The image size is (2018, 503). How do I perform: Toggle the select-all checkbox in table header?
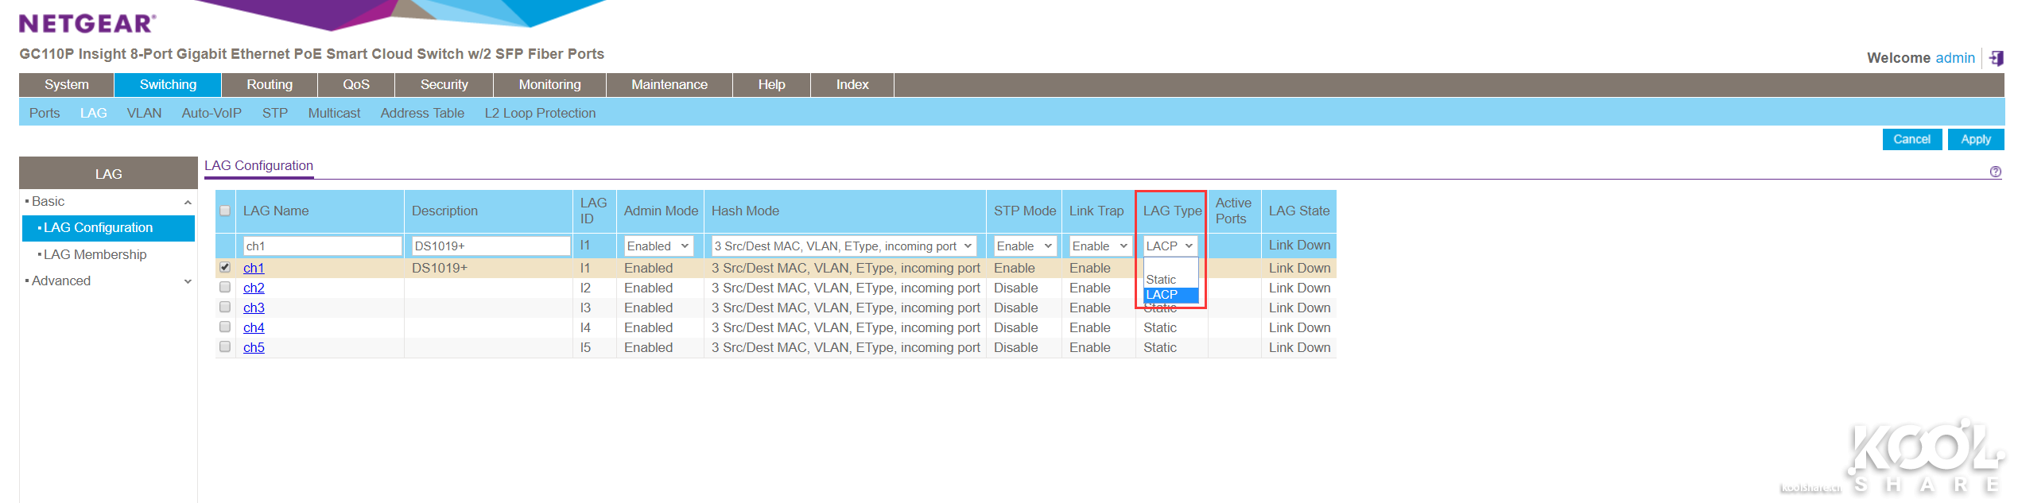coord(225,211)
